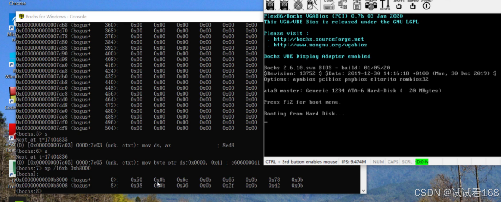This screenshot has width=501, height=202.
Task: Click the 0x42 byte value
Action: tap(274, 185)
